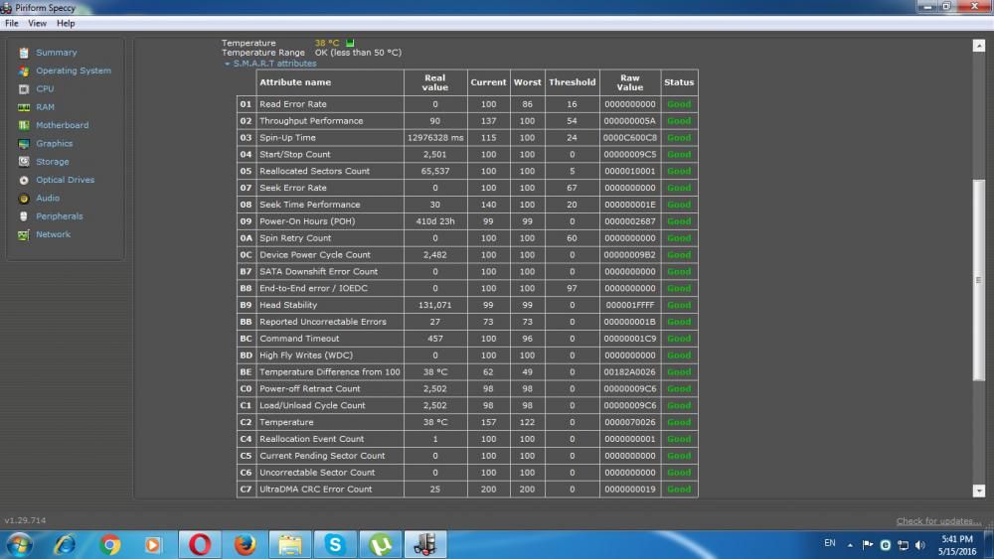Image resolution: width=994 pixels, height=559 pixels.
Task: Open the Peripherals mouse icon
Action: [x=24, y=216]
